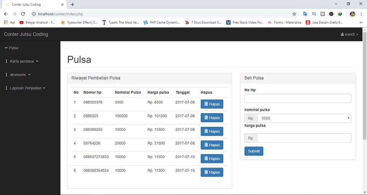Click the nominal value 100000
The width and height of the screenshot is (367, 195).
pyautogui.click(x=121, y=116)
